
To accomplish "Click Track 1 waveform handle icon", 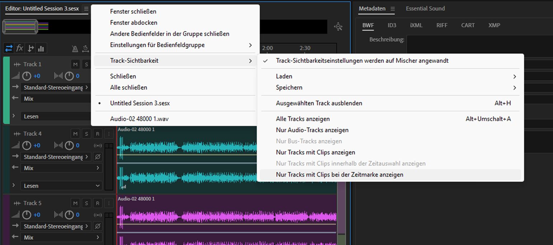I will (17, 64).
